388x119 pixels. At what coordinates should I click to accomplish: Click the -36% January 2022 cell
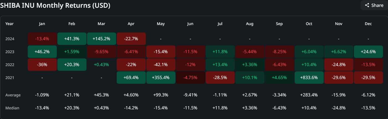[x=42, y=65]
